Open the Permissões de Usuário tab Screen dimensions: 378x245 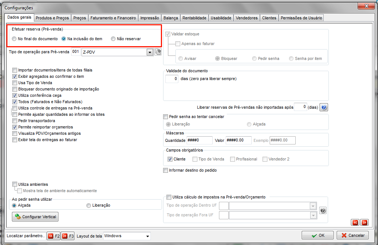pyautogui.click(x=301, y=18)
